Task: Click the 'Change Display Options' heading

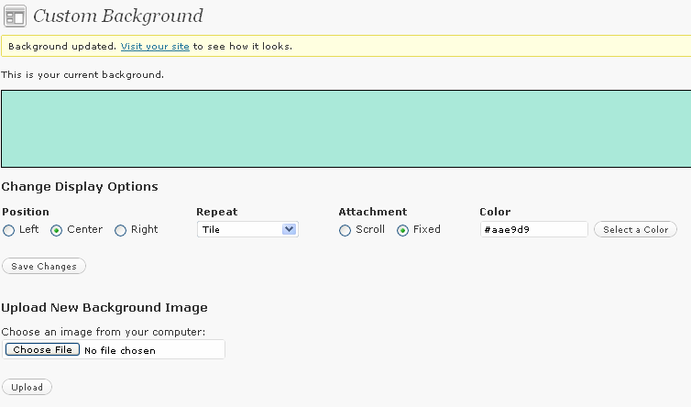Action: 80,186
